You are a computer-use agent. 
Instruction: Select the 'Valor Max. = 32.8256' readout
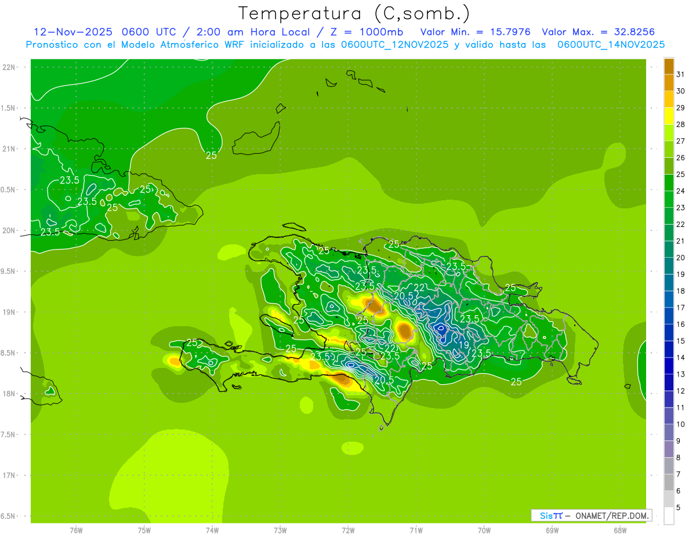[598, 32]
